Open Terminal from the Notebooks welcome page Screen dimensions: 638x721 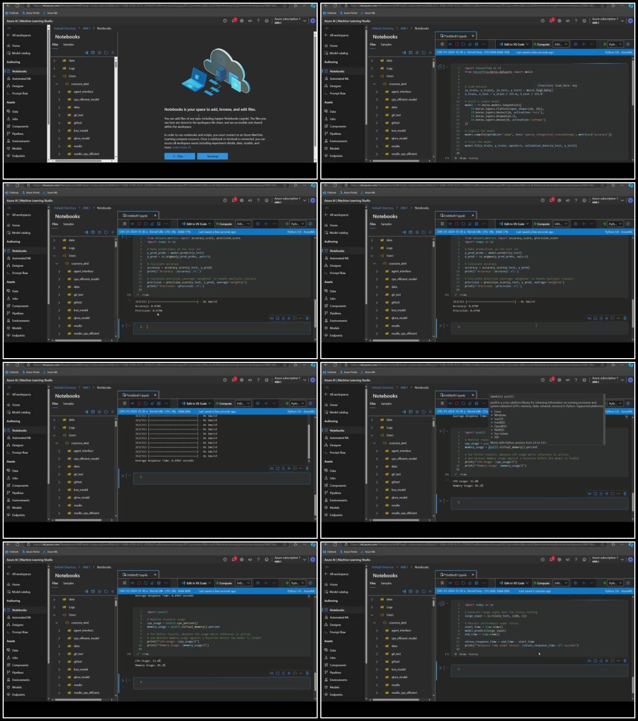click(213, 156)
